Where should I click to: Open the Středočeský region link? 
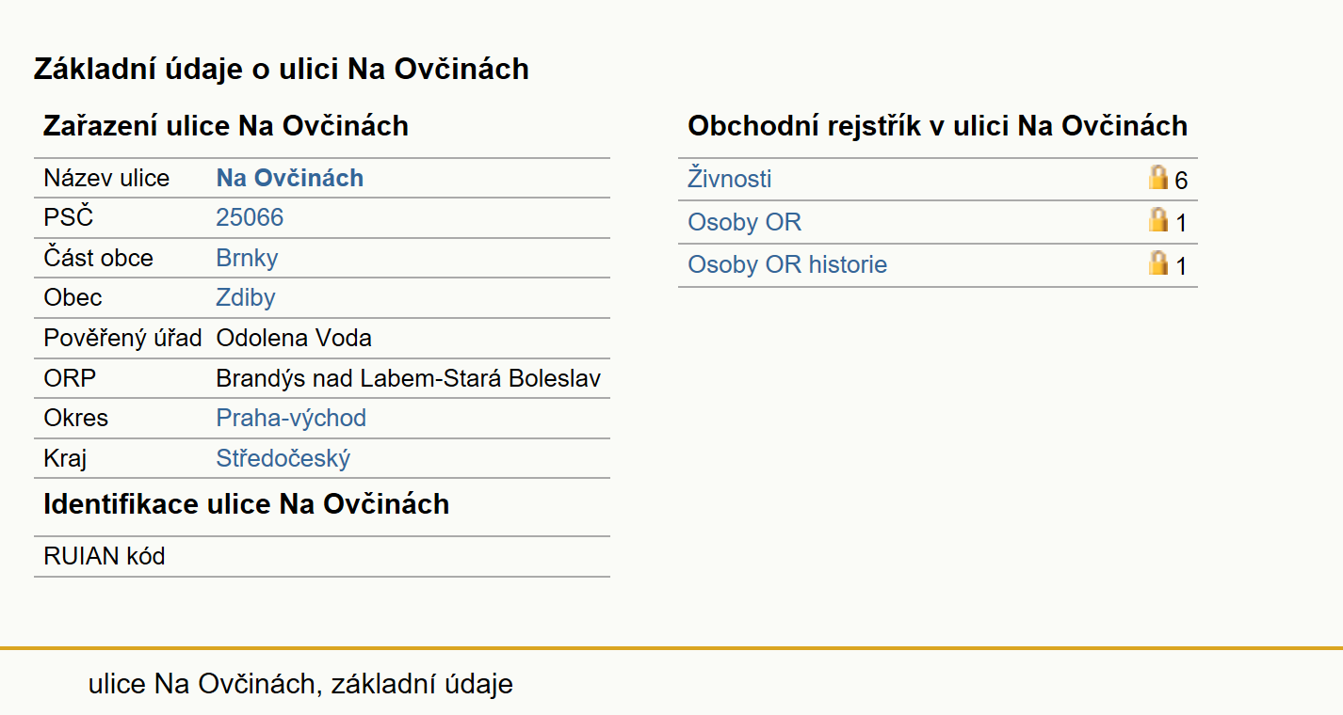283,459
